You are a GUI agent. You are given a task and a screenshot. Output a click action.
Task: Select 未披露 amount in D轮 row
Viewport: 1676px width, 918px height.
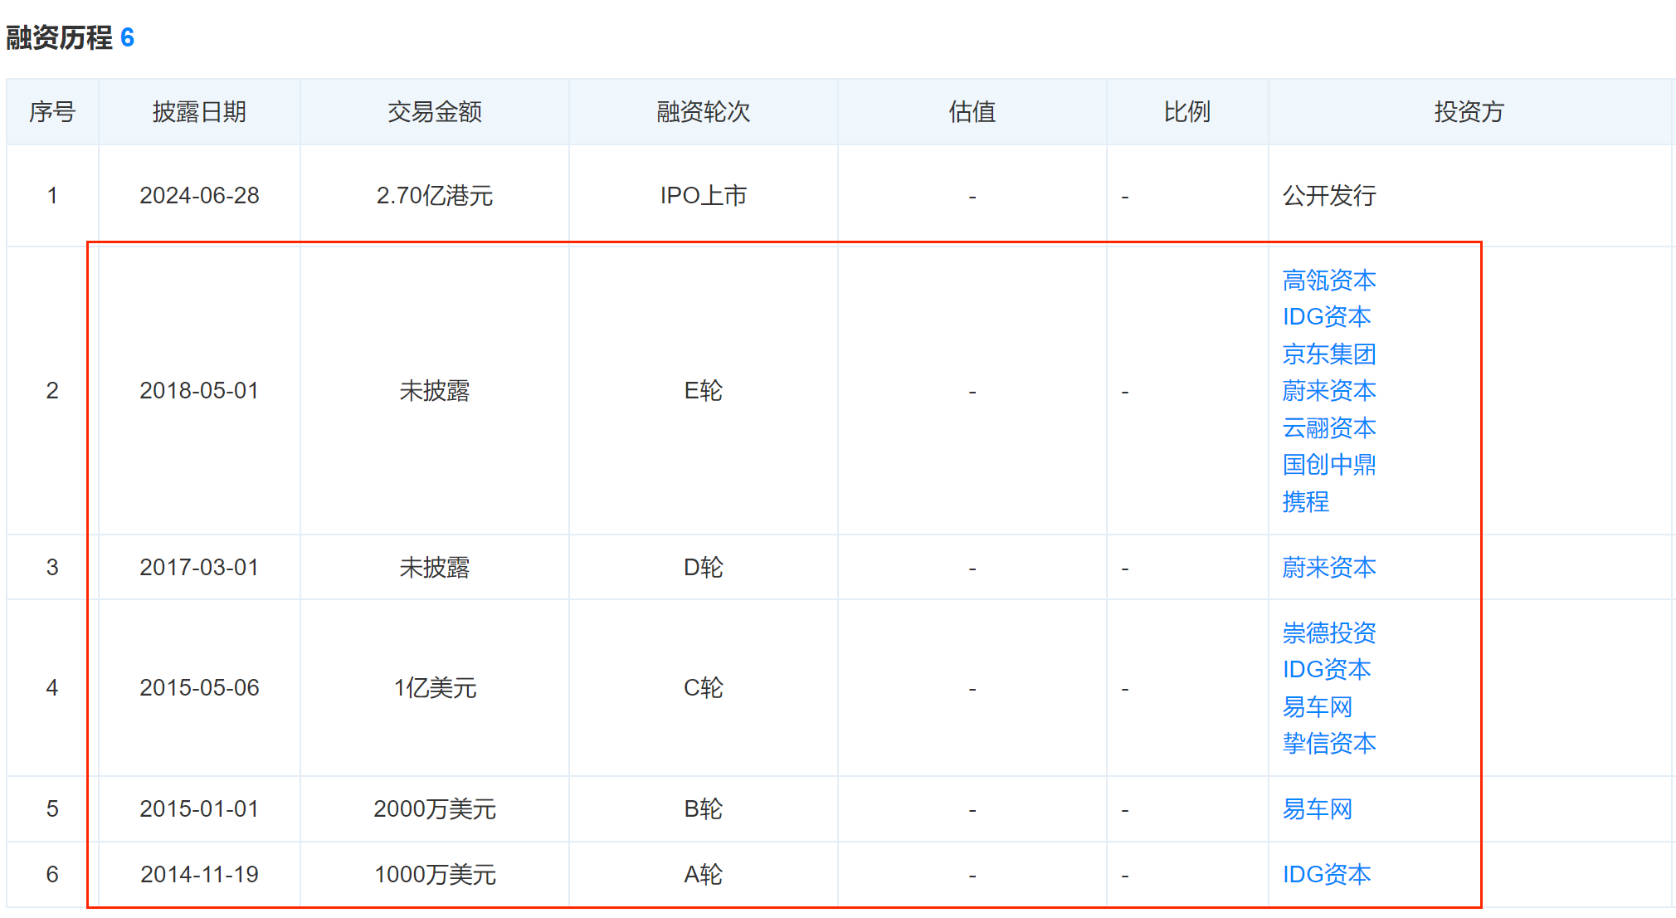click(435, 568)
